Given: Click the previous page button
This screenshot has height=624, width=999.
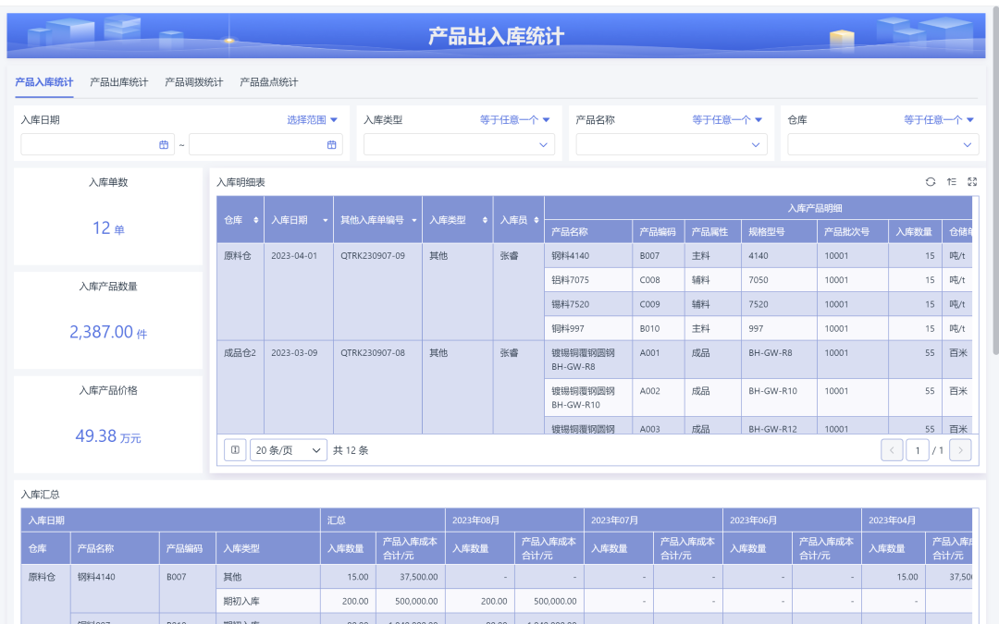Looking at the screenshot, I should point(891,449).
